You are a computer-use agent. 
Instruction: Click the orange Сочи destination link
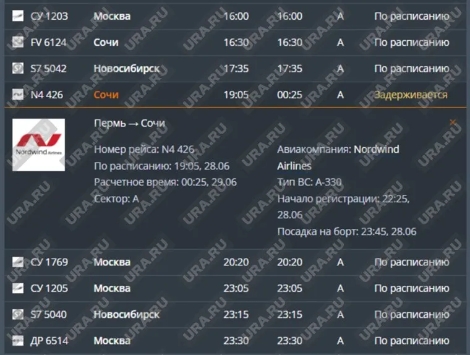point(106,95)
